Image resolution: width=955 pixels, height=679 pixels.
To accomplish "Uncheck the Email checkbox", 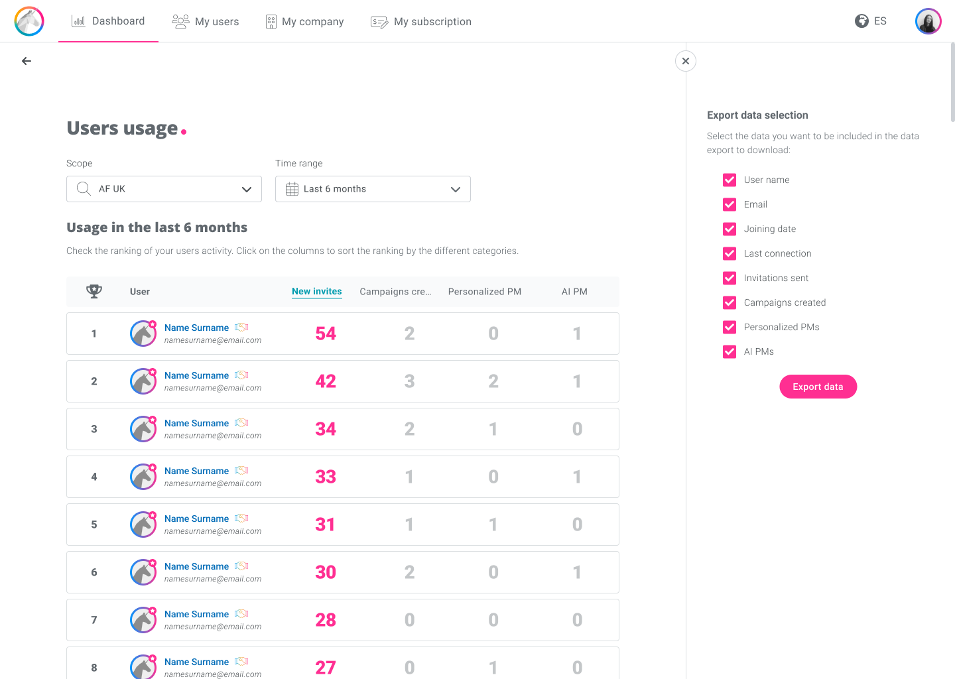I will [x=730, y=204].
